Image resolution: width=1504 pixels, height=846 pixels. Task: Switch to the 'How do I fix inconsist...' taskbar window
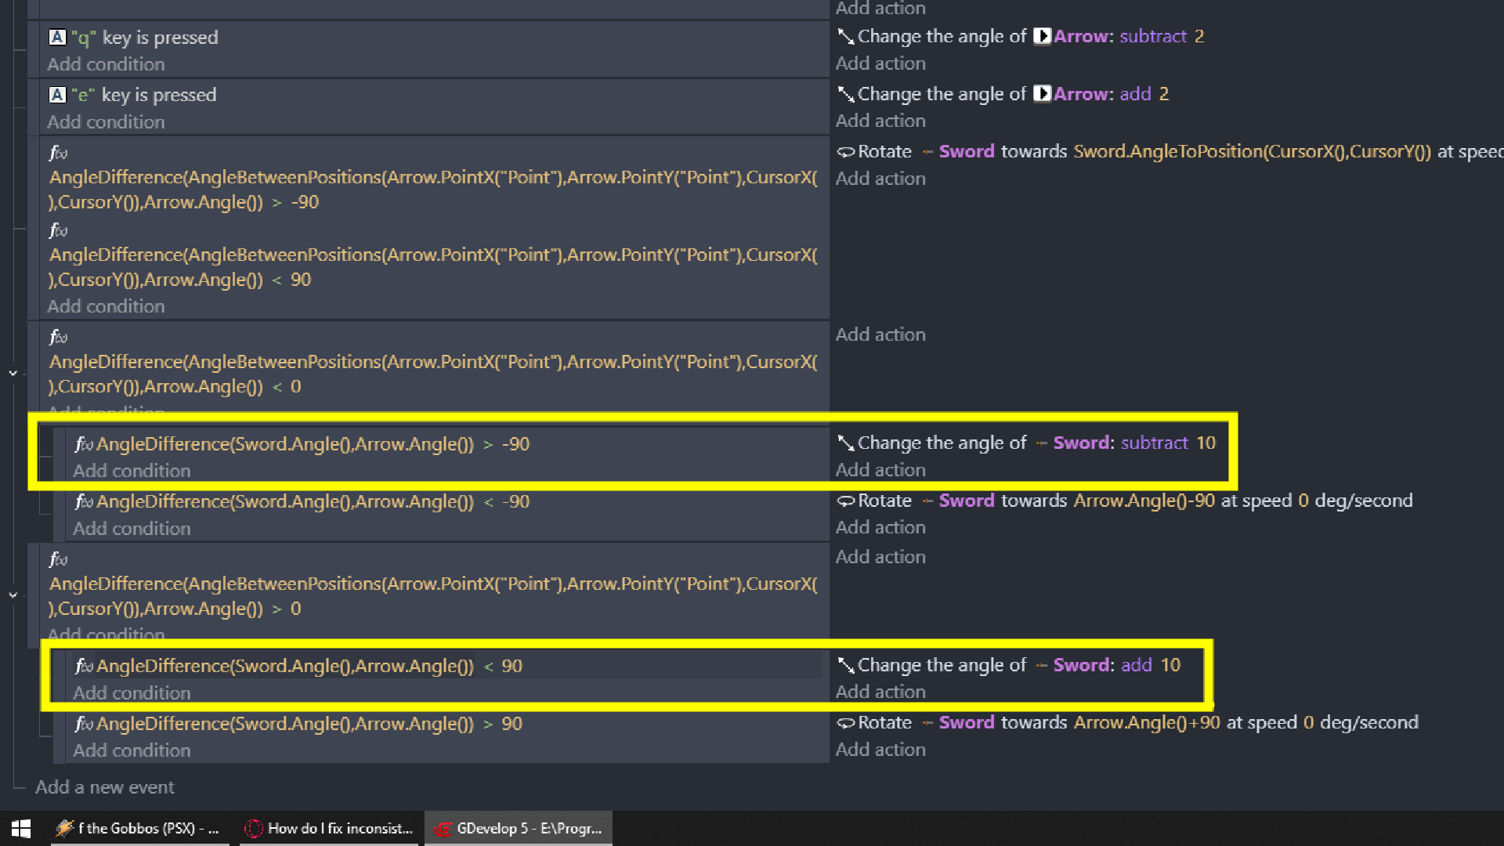coord(331,828)
